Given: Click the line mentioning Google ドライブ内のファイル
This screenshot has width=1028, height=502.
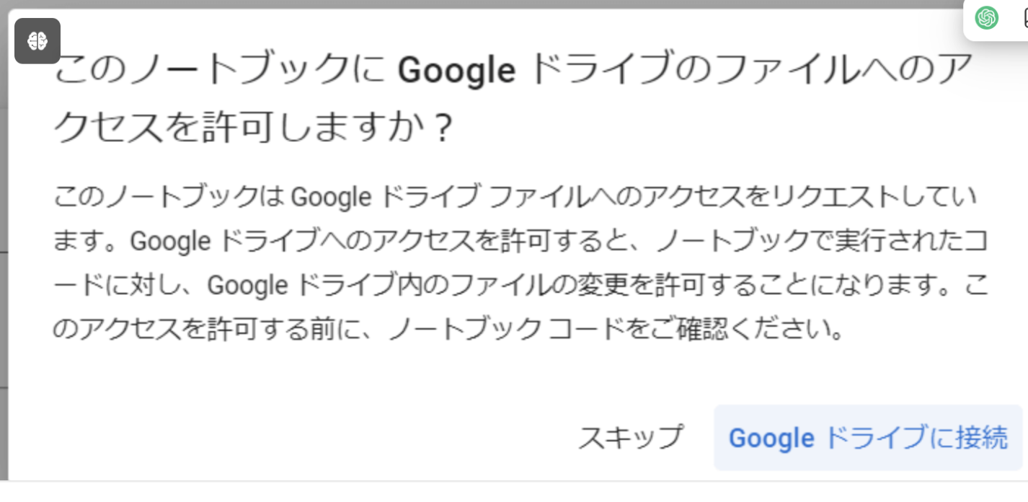Looking at the screenshot, I should point(520,286).
